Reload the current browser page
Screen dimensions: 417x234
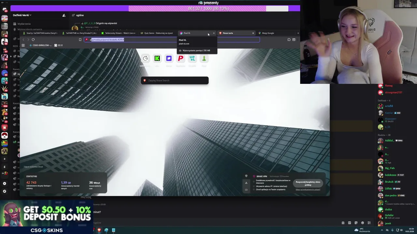coord(33,40)
